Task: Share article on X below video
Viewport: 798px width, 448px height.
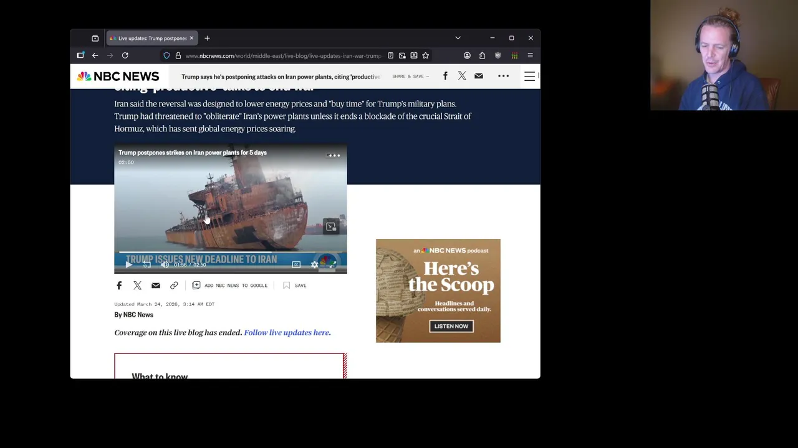Action: pos(137,285)
